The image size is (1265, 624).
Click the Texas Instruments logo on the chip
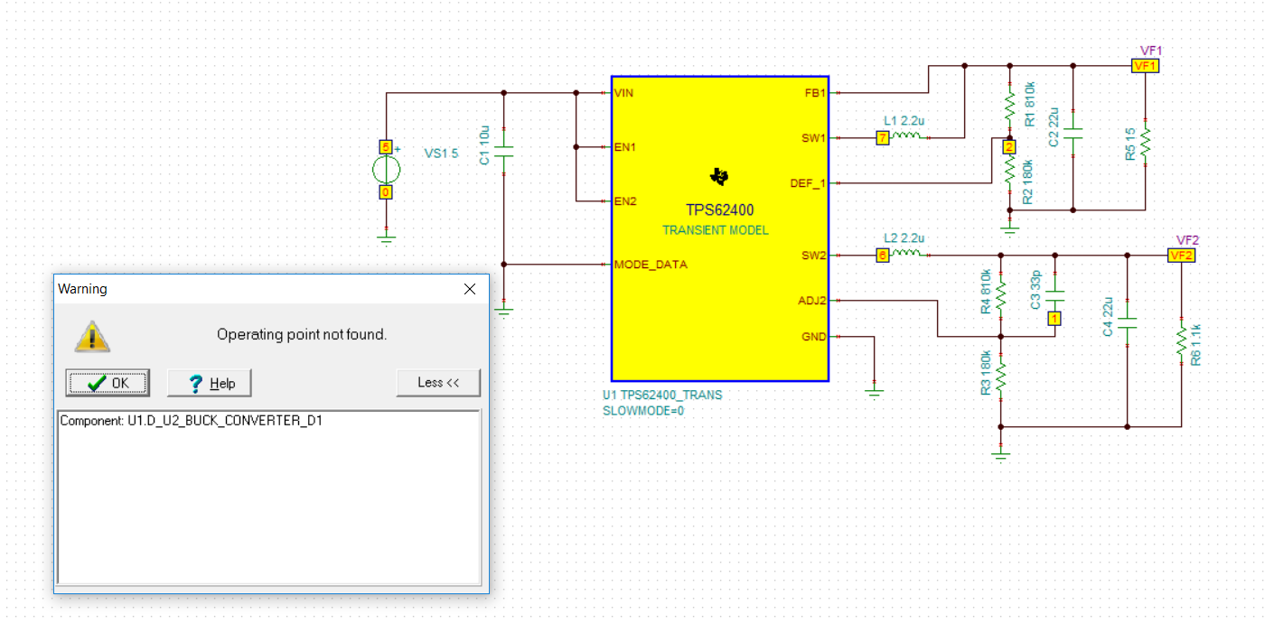[x=719, y=176]
